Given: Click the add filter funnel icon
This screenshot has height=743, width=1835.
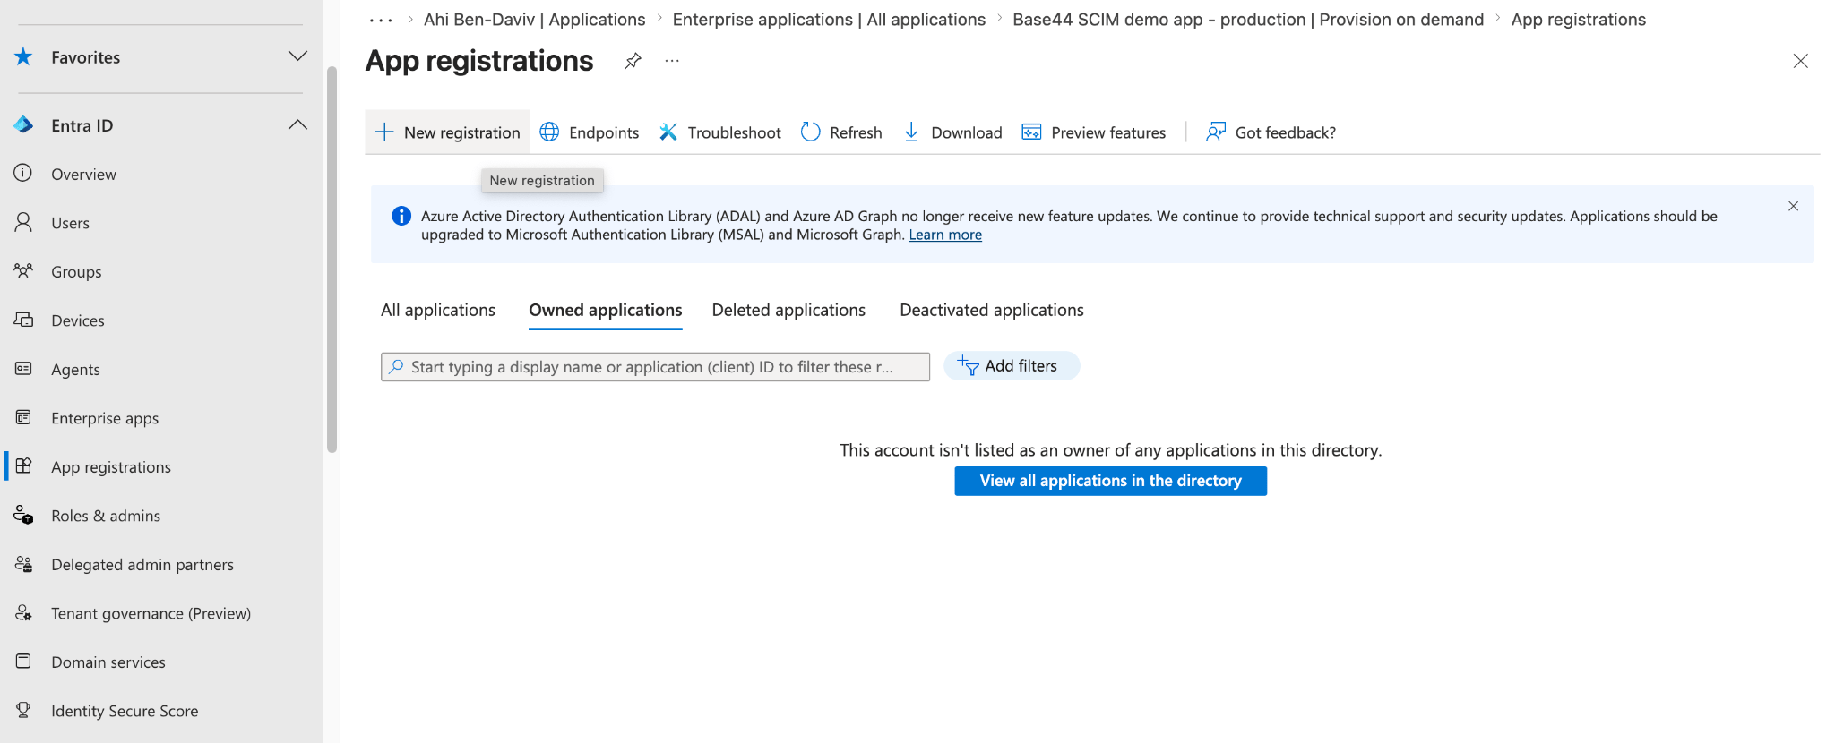Looking at the screenshot, I should 968,365.
